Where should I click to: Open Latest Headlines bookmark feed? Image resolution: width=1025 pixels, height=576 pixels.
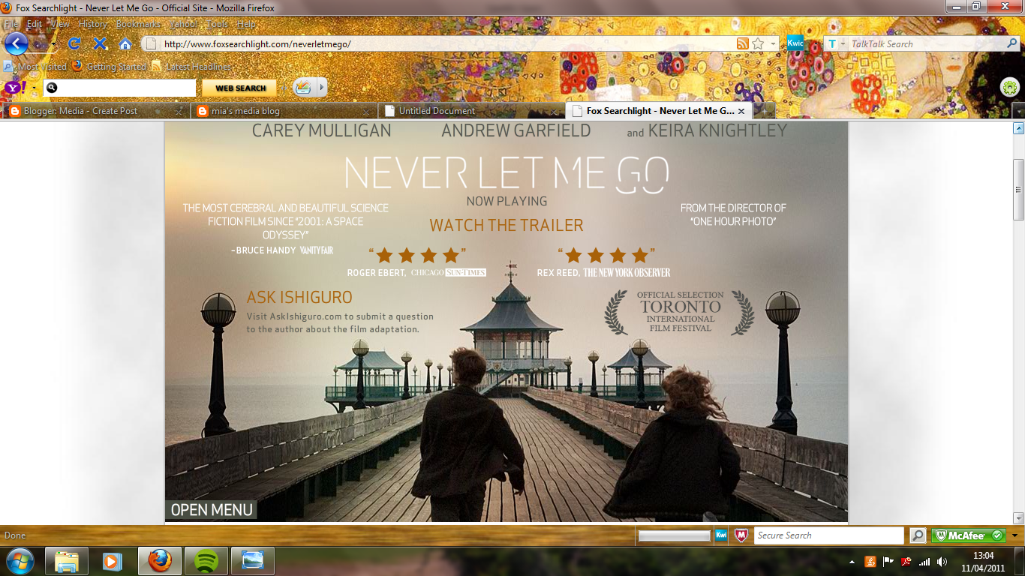coord(191,67)
